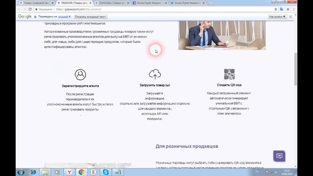Screen dimensions: 313x176
Task: Click the businessman on phone photo
Action: [222, 35]
